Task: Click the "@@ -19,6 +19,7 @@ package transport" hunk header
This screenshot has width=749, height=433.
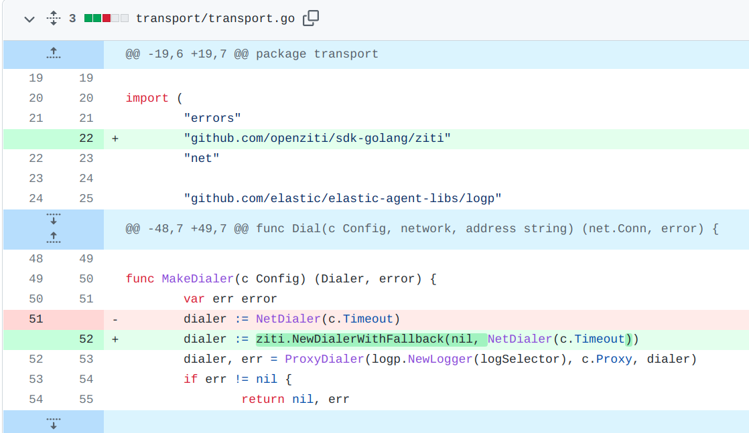Action: click(x=252, y=54)
